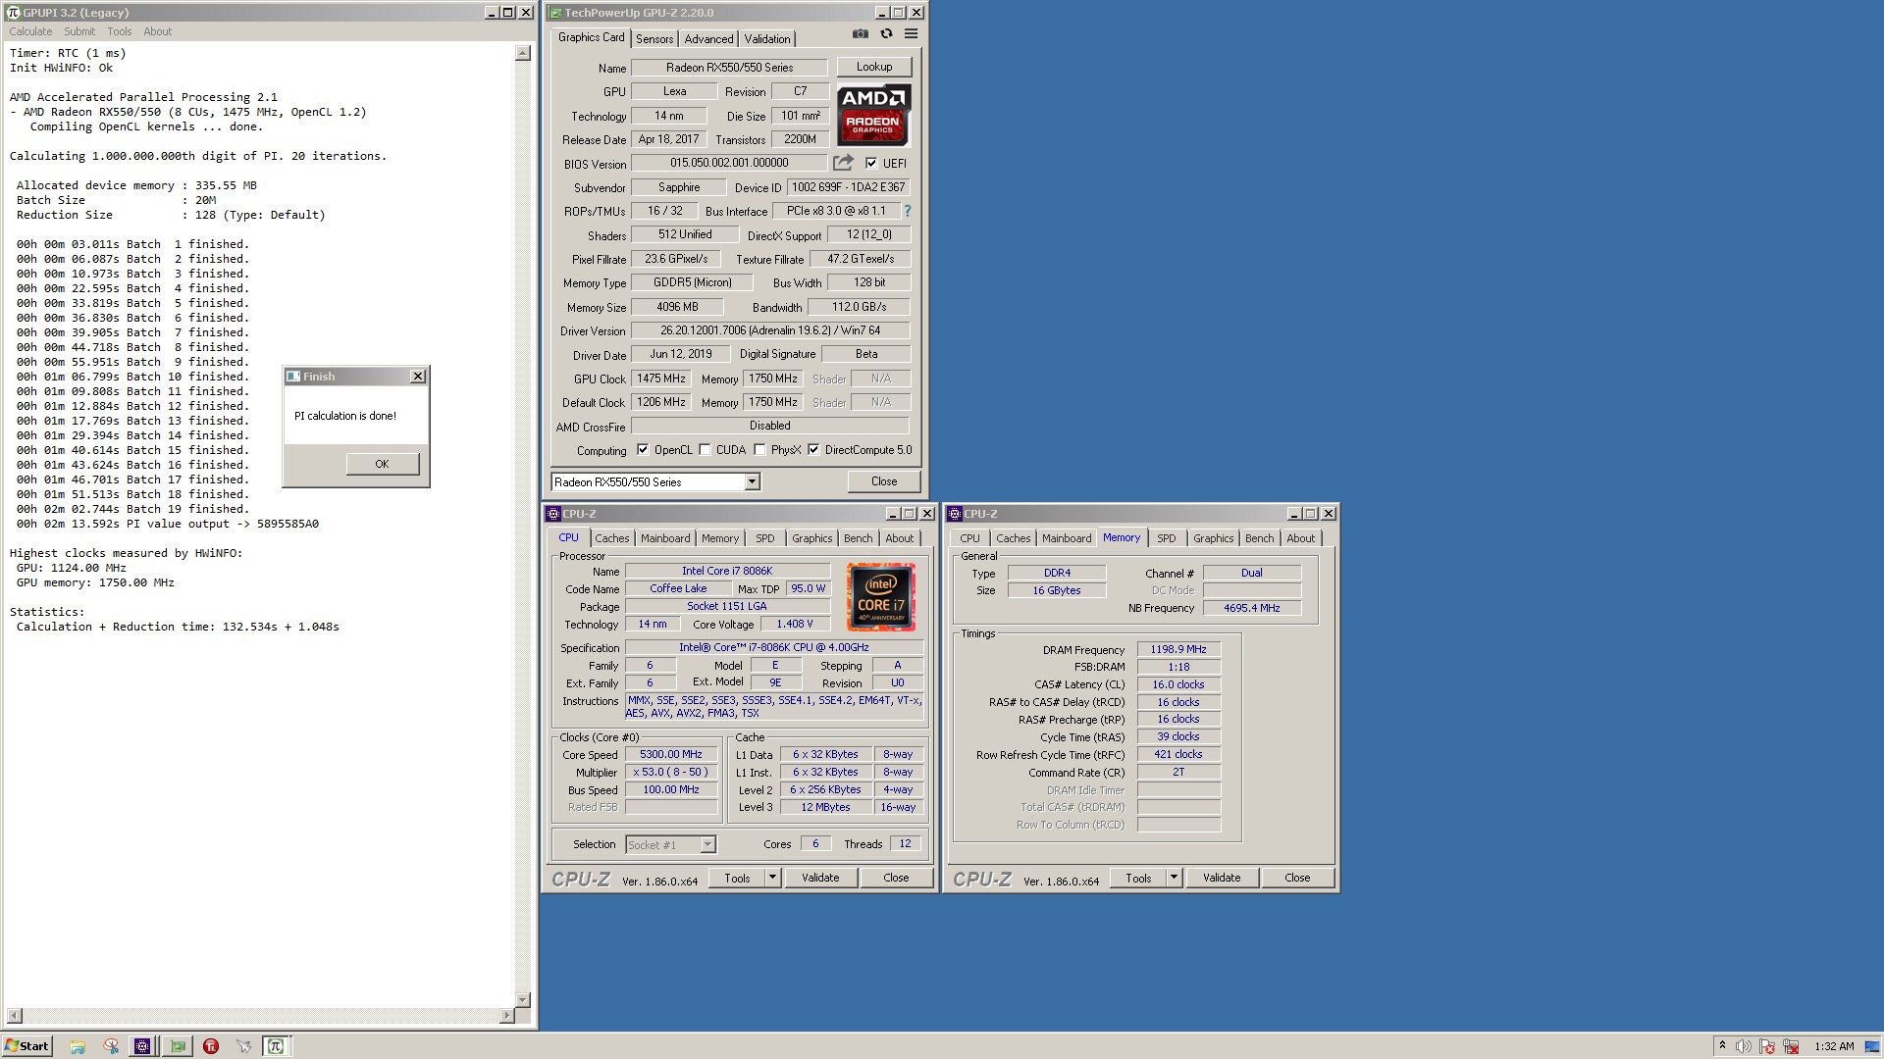Click the GPUPI horizontal scrollbar right arrow

point(507,1015)
